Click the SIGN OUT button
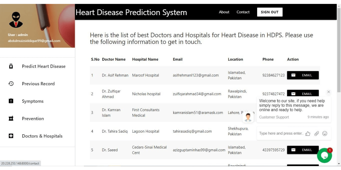 tap(269, 12)
